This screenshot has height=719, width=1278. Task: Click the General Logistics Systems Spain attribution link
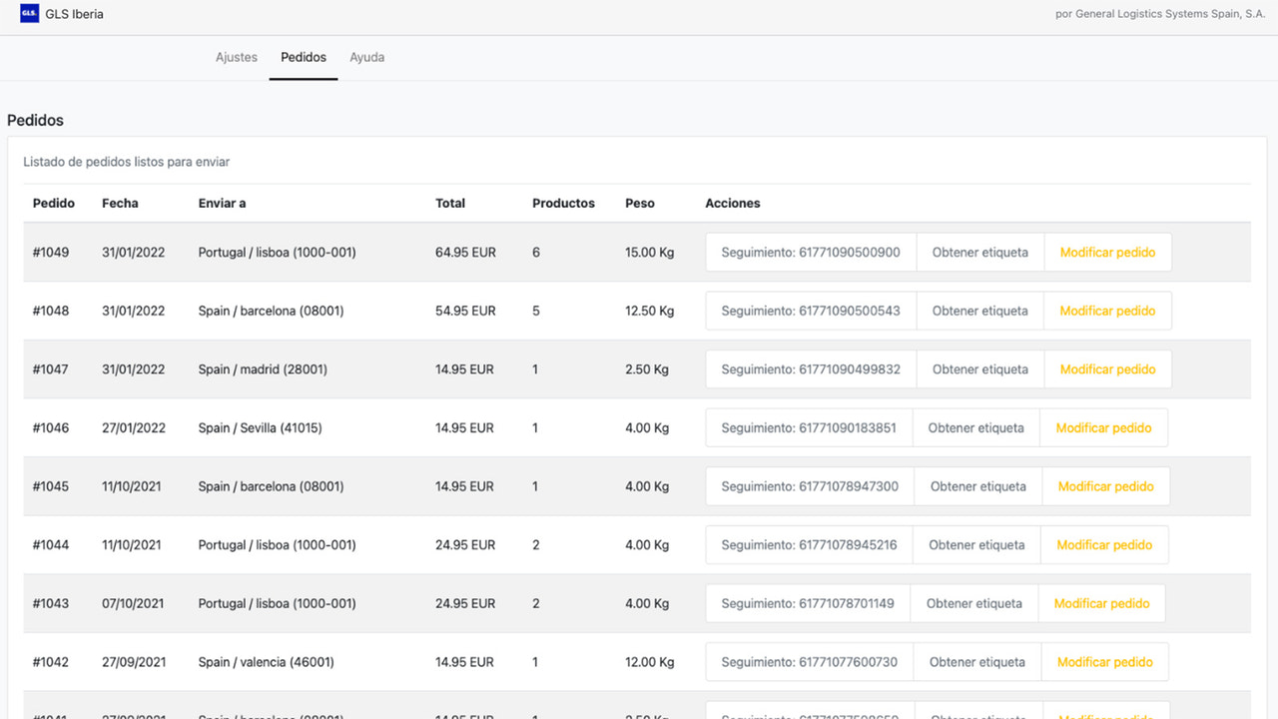pyautogui.click(x=1158, y=14)
